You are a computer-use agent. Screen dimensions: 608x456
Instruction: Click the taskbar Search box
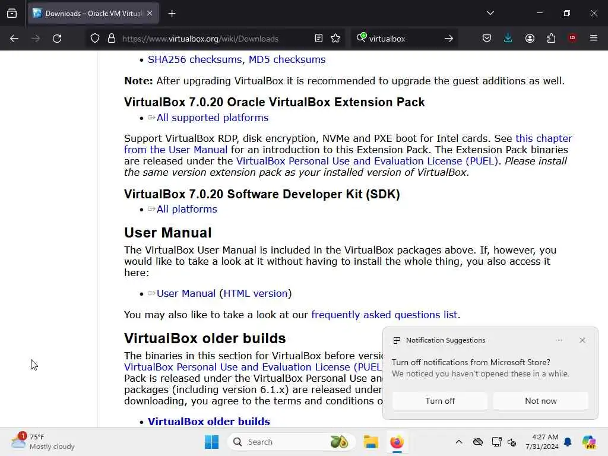[x=292, y=442]
